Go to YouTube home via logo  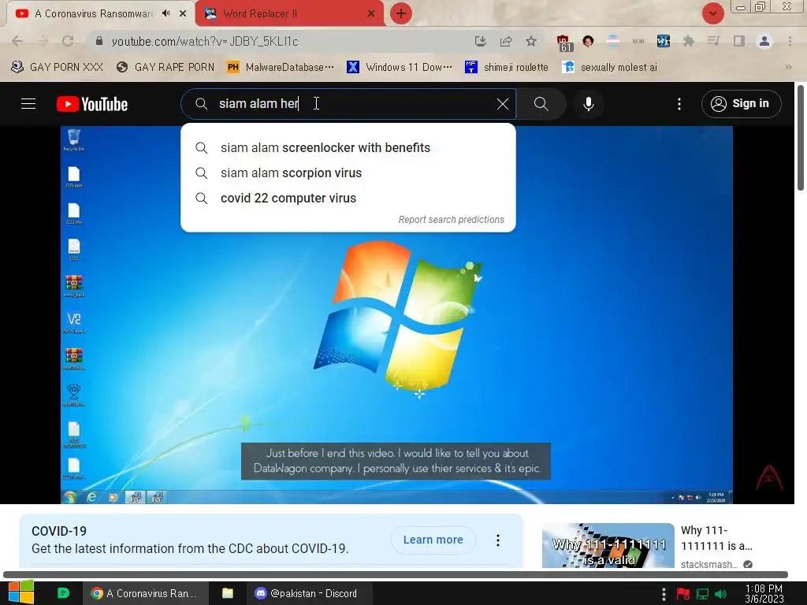click(x=92, y=104)
